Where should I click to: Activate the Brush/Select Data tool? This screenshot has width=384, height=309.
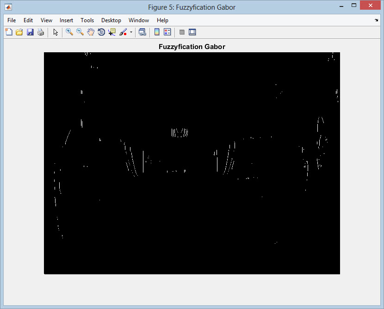click(123, 32)
